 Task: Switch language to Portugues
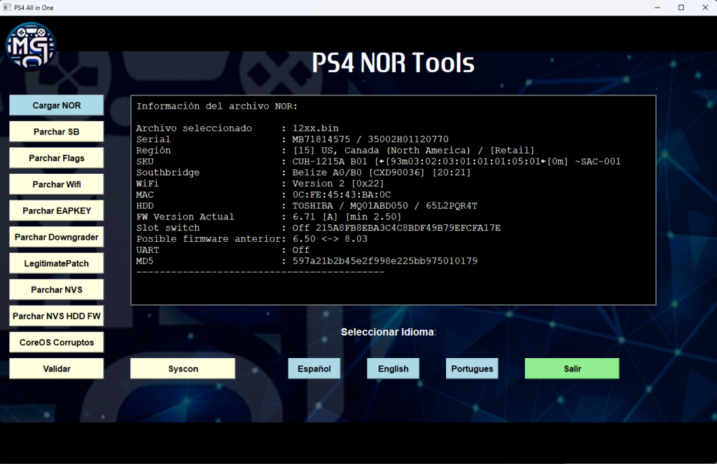[x=472, y=369]
